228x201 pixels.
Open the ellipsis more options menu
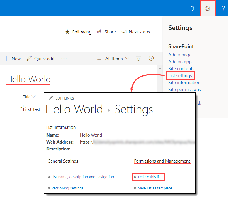(x=64, y=58)
